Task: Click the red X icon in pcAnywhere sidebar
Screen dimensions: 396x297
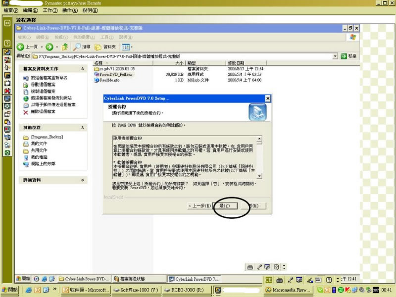Action: pyautogui.click(x=7, y=91)
